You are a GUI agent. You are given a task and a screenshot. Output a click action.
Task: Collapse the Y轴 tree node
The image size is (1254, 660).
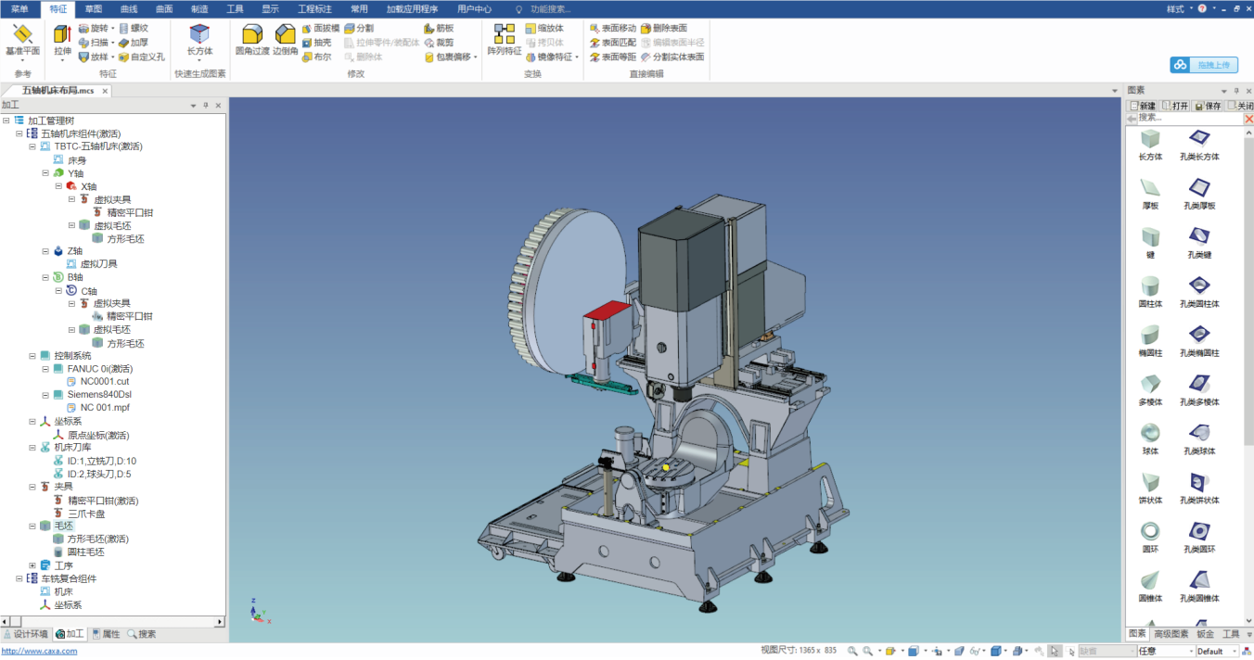click(x=45, y=173)
